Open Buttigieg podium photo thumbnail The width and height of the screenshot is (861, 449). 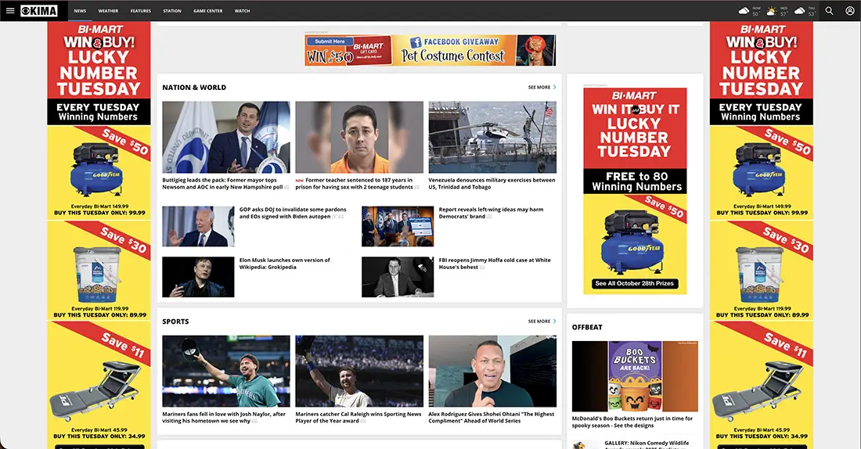pos(226,137)
